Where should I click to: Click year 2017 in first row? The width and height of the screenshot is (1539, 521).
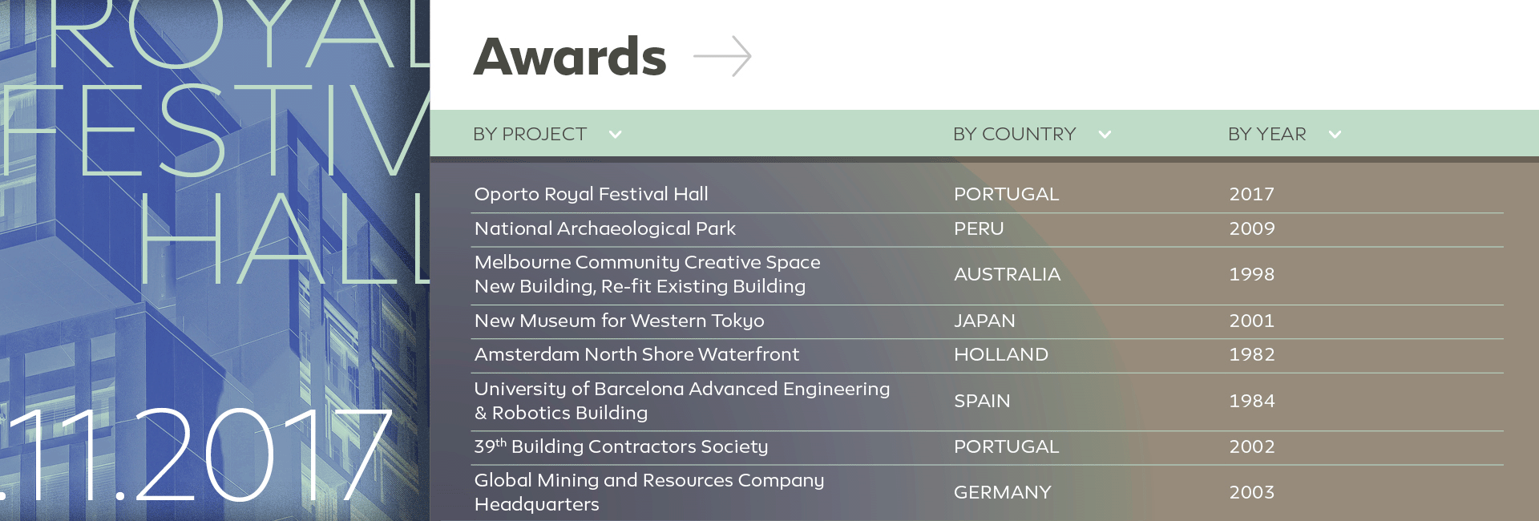(x=1251, y=194)
